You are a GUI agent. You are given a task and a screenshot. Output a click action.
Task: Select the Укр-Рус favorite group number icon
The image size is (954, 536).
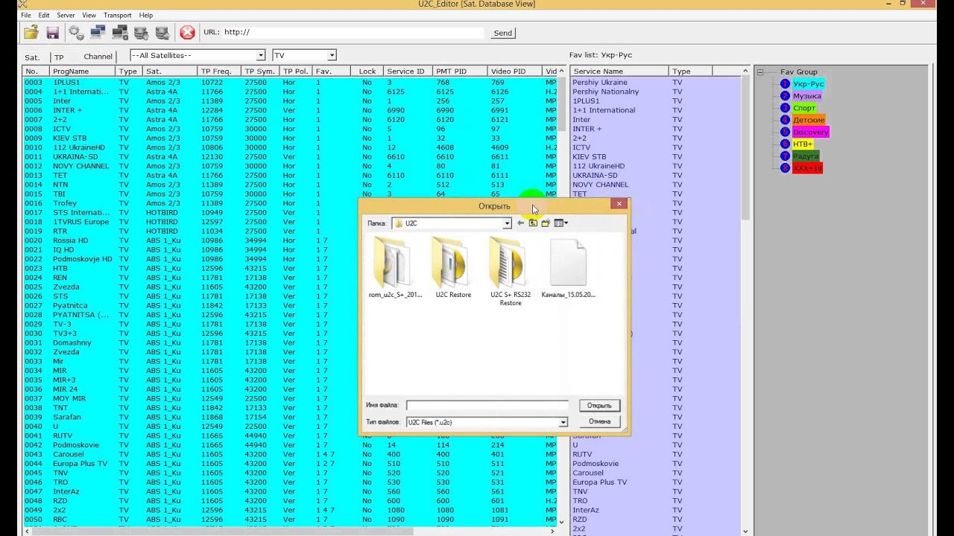785,84
